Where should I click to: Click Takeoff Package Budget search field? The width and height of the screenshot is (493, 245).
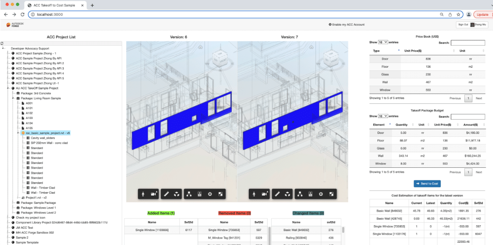[468, 117]
